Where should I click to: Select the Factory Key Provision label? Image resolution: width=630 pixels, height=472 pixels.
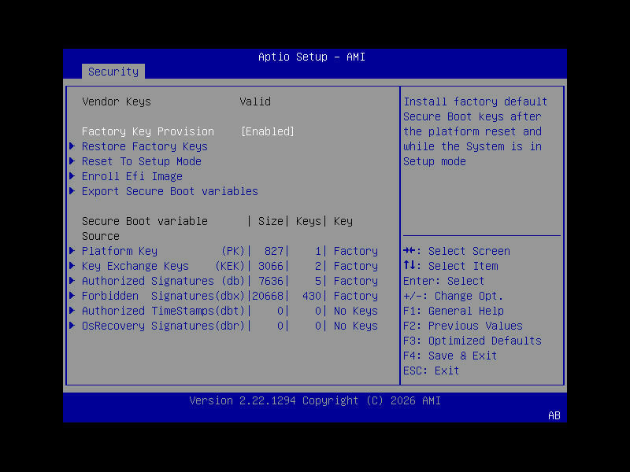pyautogui.click(x=148, y=131)
